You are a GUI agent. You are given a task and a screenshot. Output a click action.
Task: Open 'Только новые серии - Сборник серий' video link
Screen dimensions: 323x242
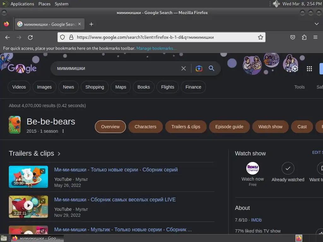pyautogui.click(x=116, y=170)
